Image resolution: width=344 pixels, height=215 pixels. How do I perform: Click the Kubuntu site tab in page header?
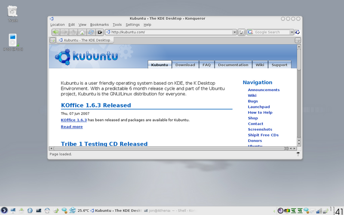click(x=160, y=65)
